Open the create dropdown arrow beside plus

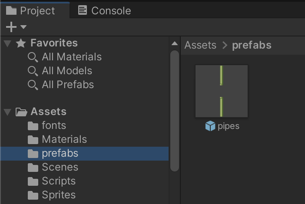pyautogui.click(x=23, y=27)
